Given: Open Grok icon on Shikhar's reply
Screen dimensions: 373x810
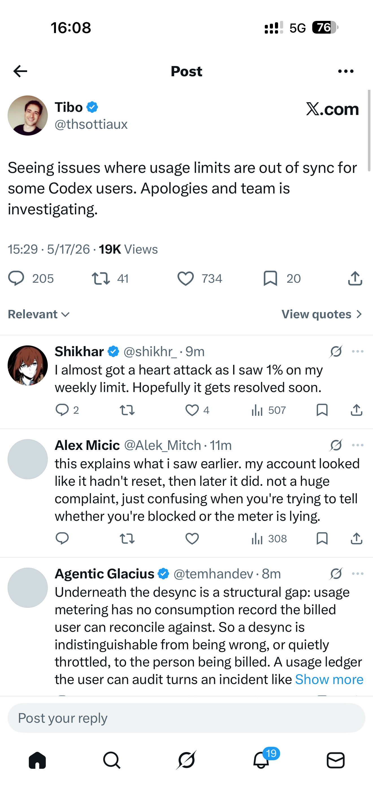Looking at the screenshot, I should click(x=336, y=351).
